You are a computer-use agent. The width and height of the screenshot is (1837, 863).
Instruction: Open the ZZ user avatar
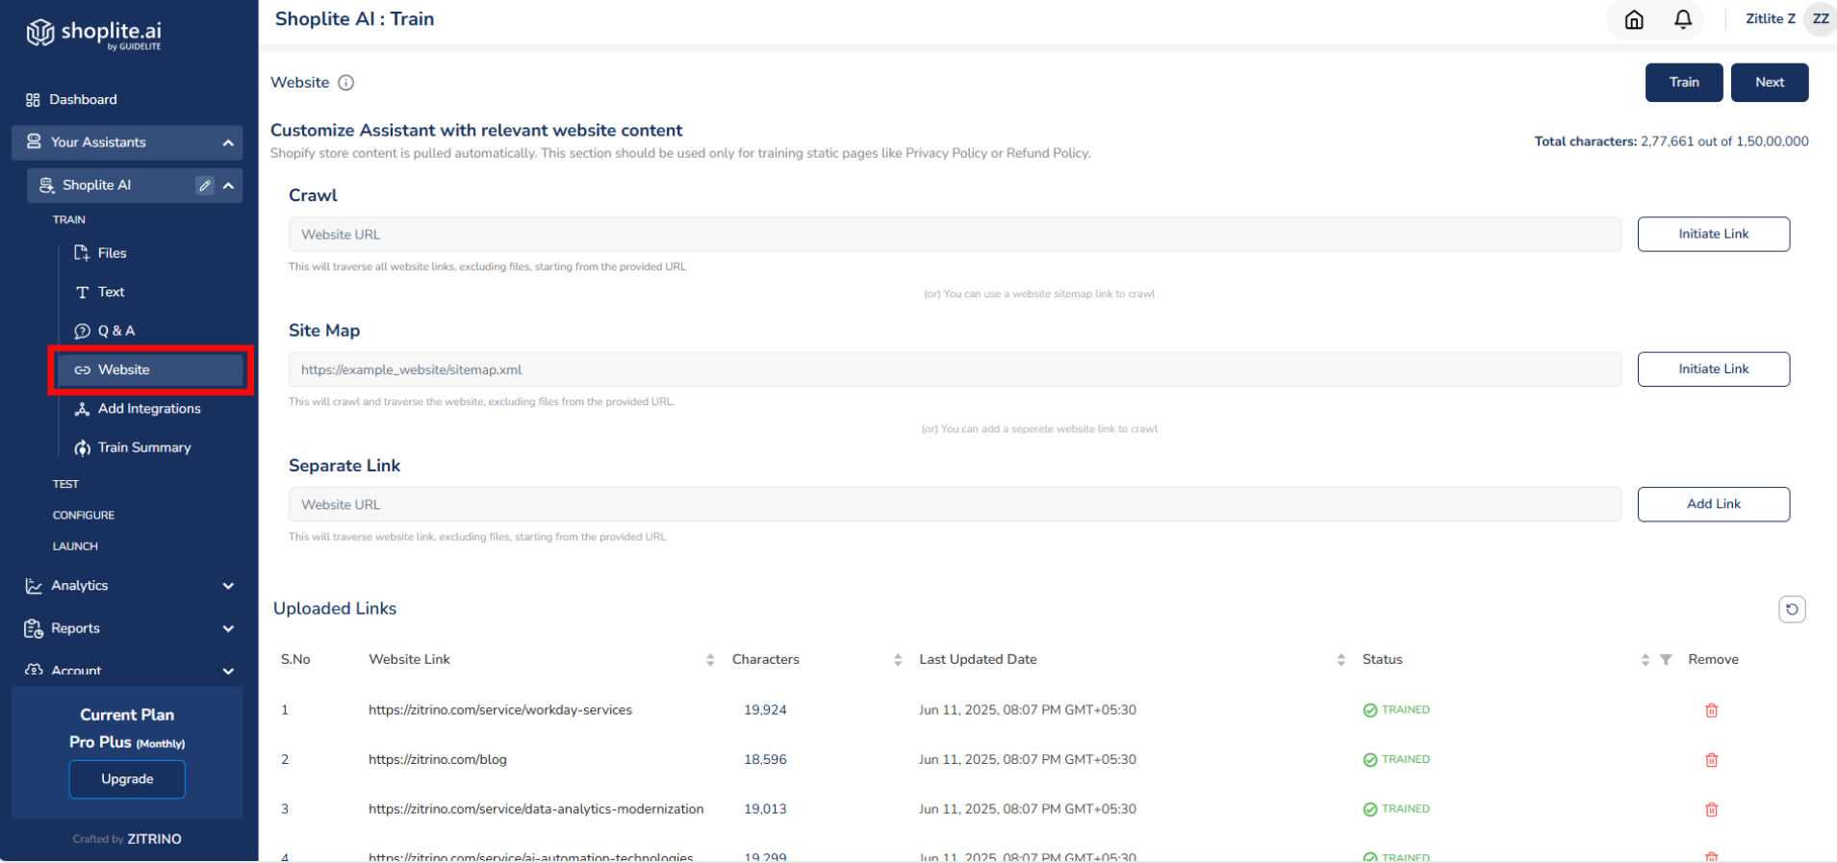1821,19
